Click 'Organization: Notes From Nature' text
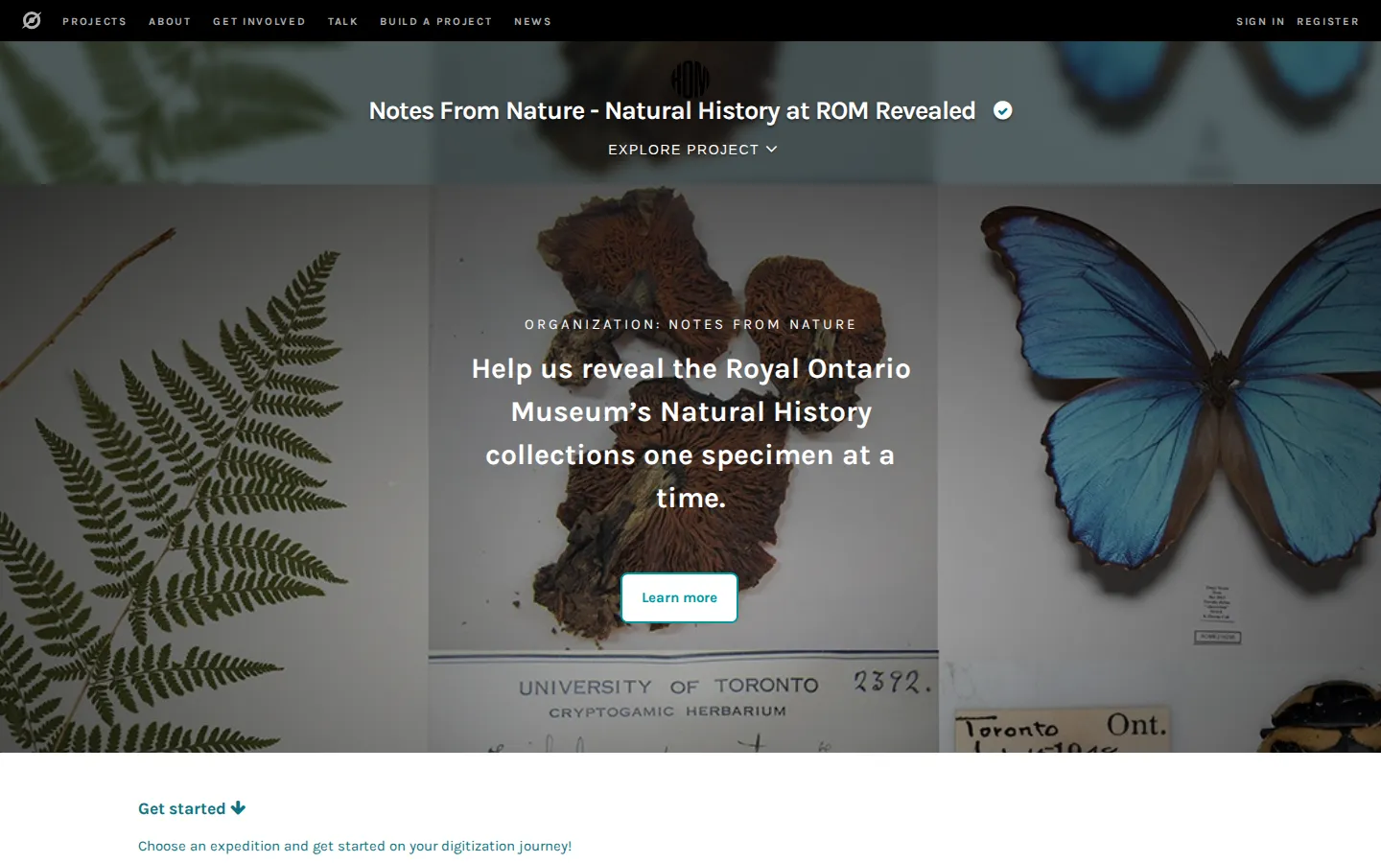The width and height of the screenshot is (1381, 863). tap(690, 324)
